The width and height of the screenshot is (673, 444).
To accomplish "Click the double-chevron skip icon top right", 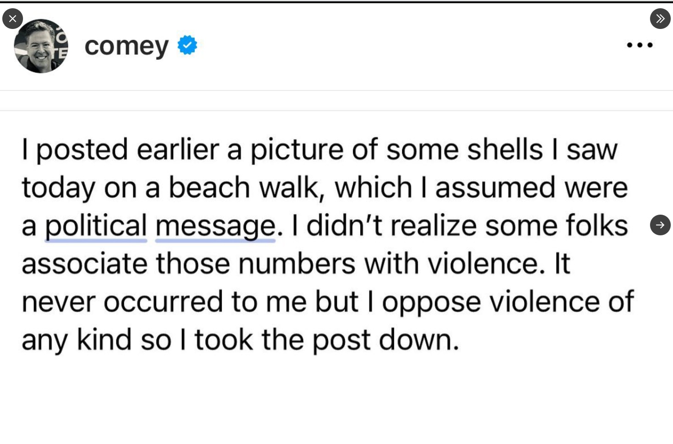I will coord(660,18).
